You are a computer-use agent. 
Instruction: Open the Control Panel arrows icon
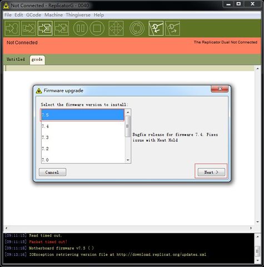click(116, 28)
